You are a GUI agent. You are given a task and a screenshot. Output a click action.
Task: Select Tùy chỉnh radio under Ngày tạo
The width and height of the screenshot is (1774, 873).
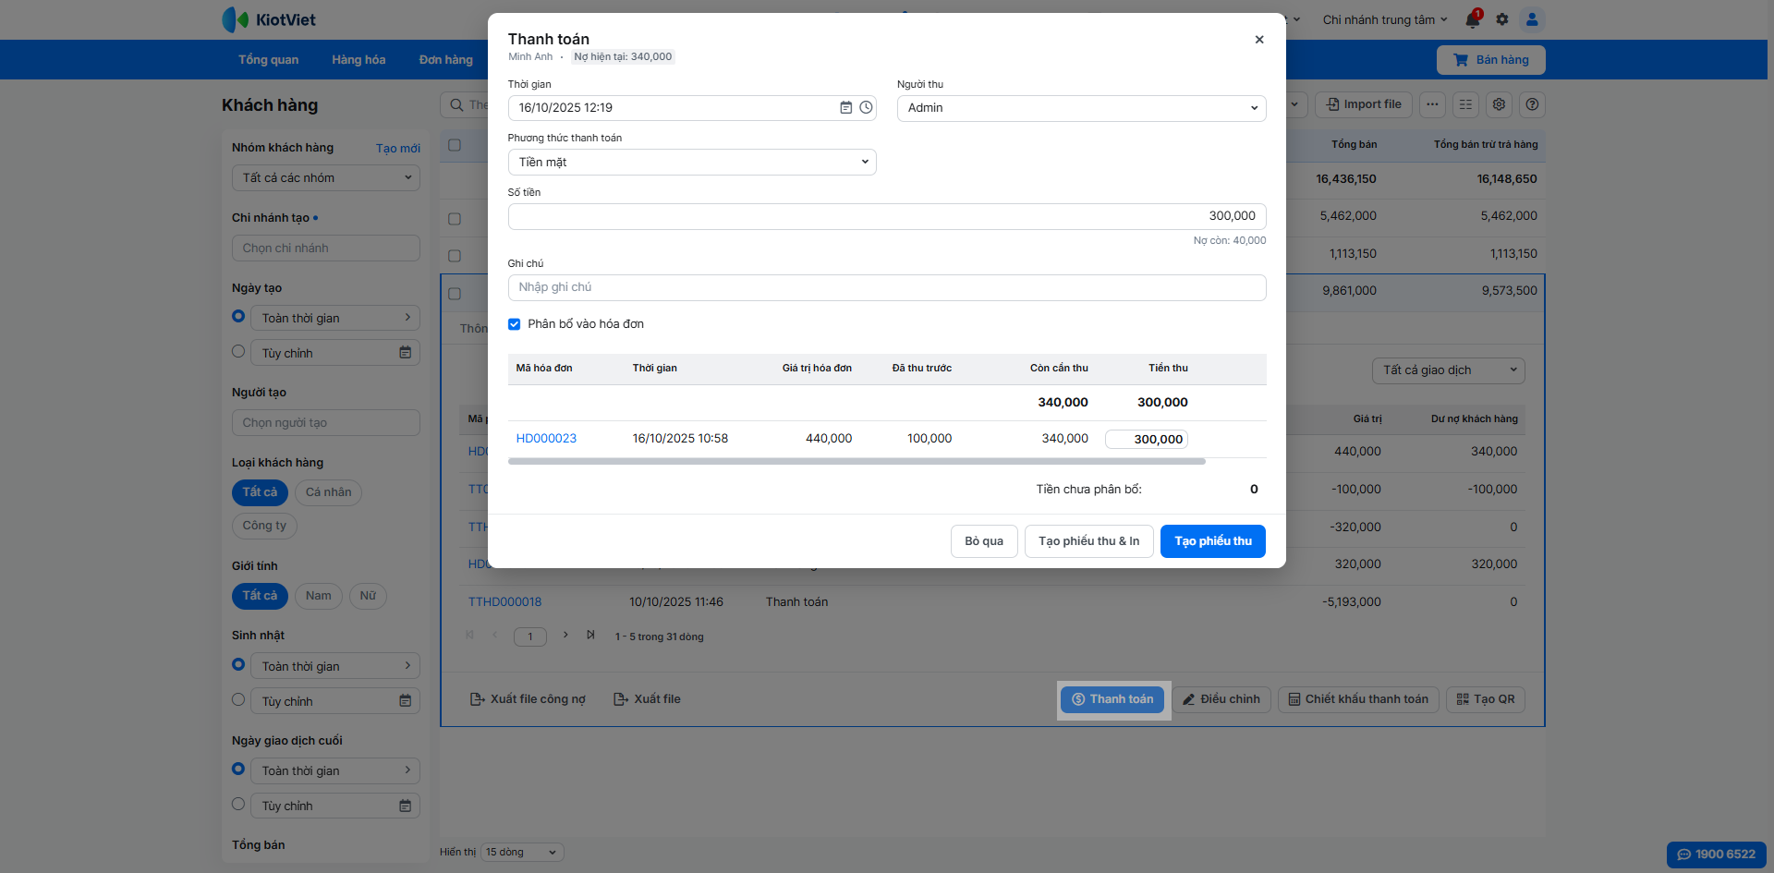238,351
